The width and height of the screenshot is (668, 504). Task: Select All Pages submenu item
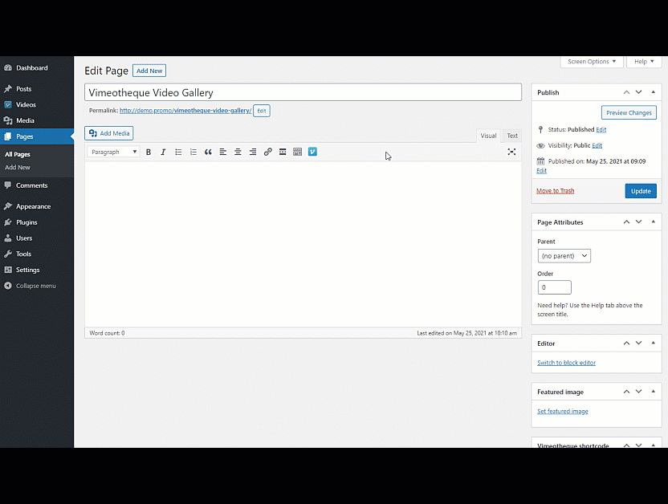pos(18,155)
